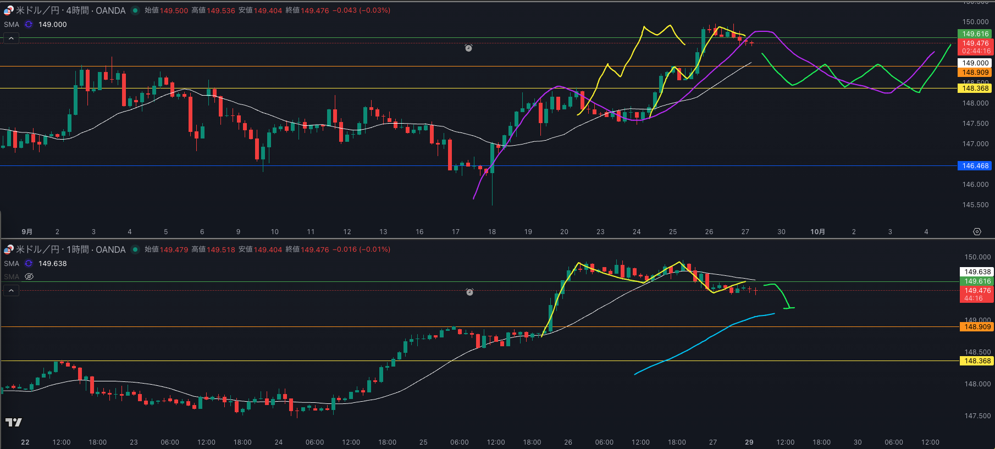Viewport: 995px width, 449px height.
Task: Click the alarm clock icon on the 4-hour chart
Action: click(x=468, y=48)
